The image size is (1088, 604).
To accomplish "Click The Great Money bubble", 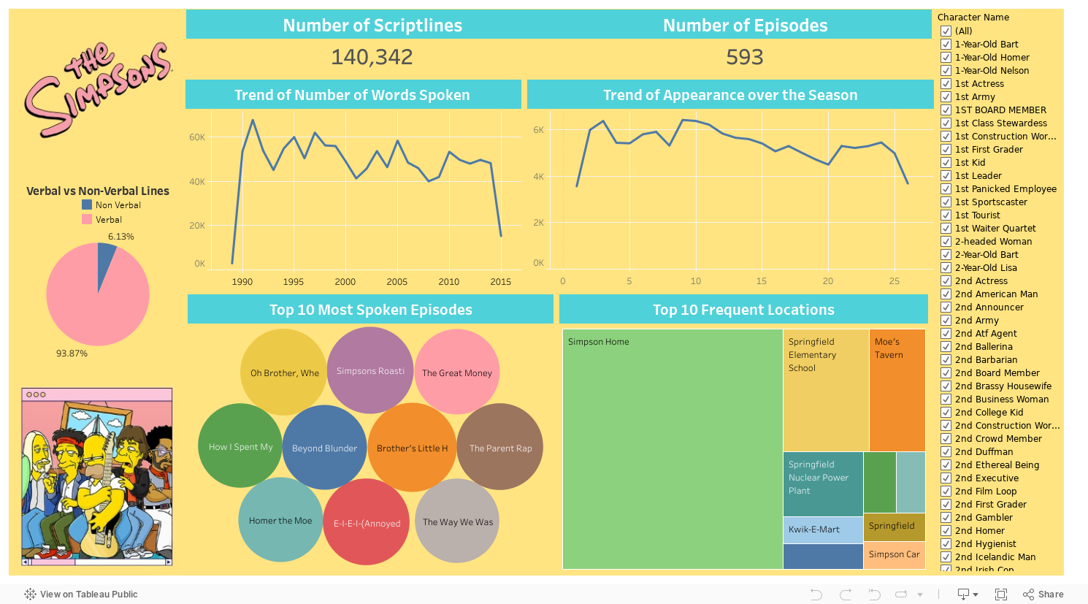I will click(457, 372).
